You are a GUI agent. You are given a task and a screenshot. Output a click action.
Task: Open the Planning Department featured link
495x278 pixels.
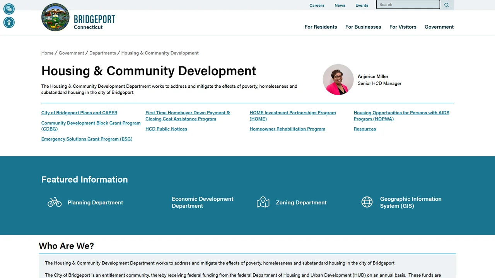pyautogui.click(x=95, y=202)
